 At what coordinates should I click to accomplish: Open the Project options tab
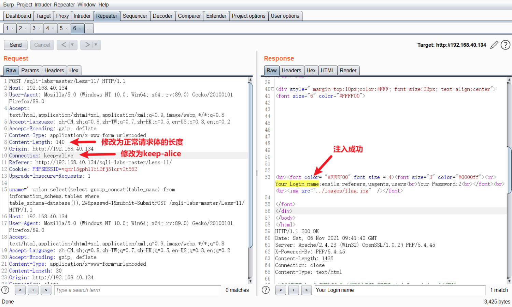click(248, 16)
